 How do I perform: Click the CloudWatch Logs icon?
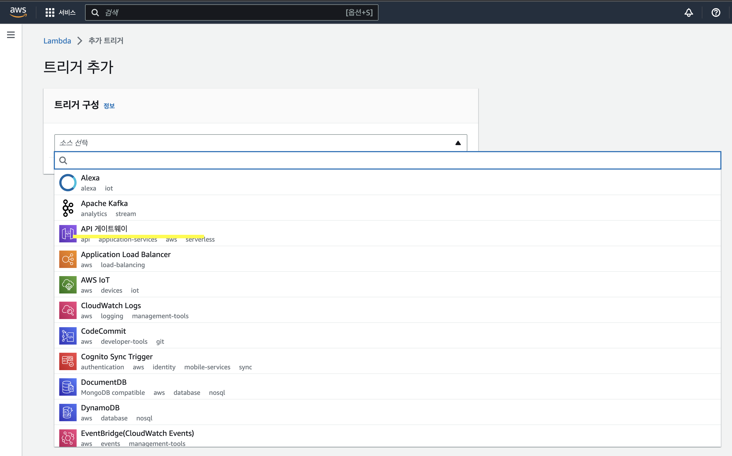68,310
